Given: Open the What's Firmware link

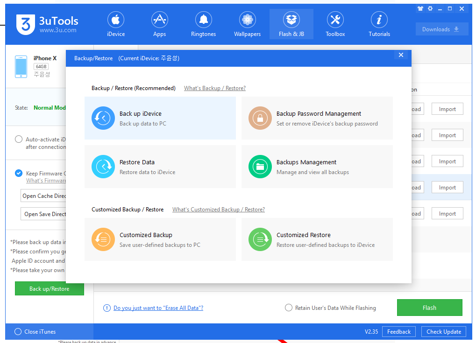Looking at the screenshot, I should [46, 181].
